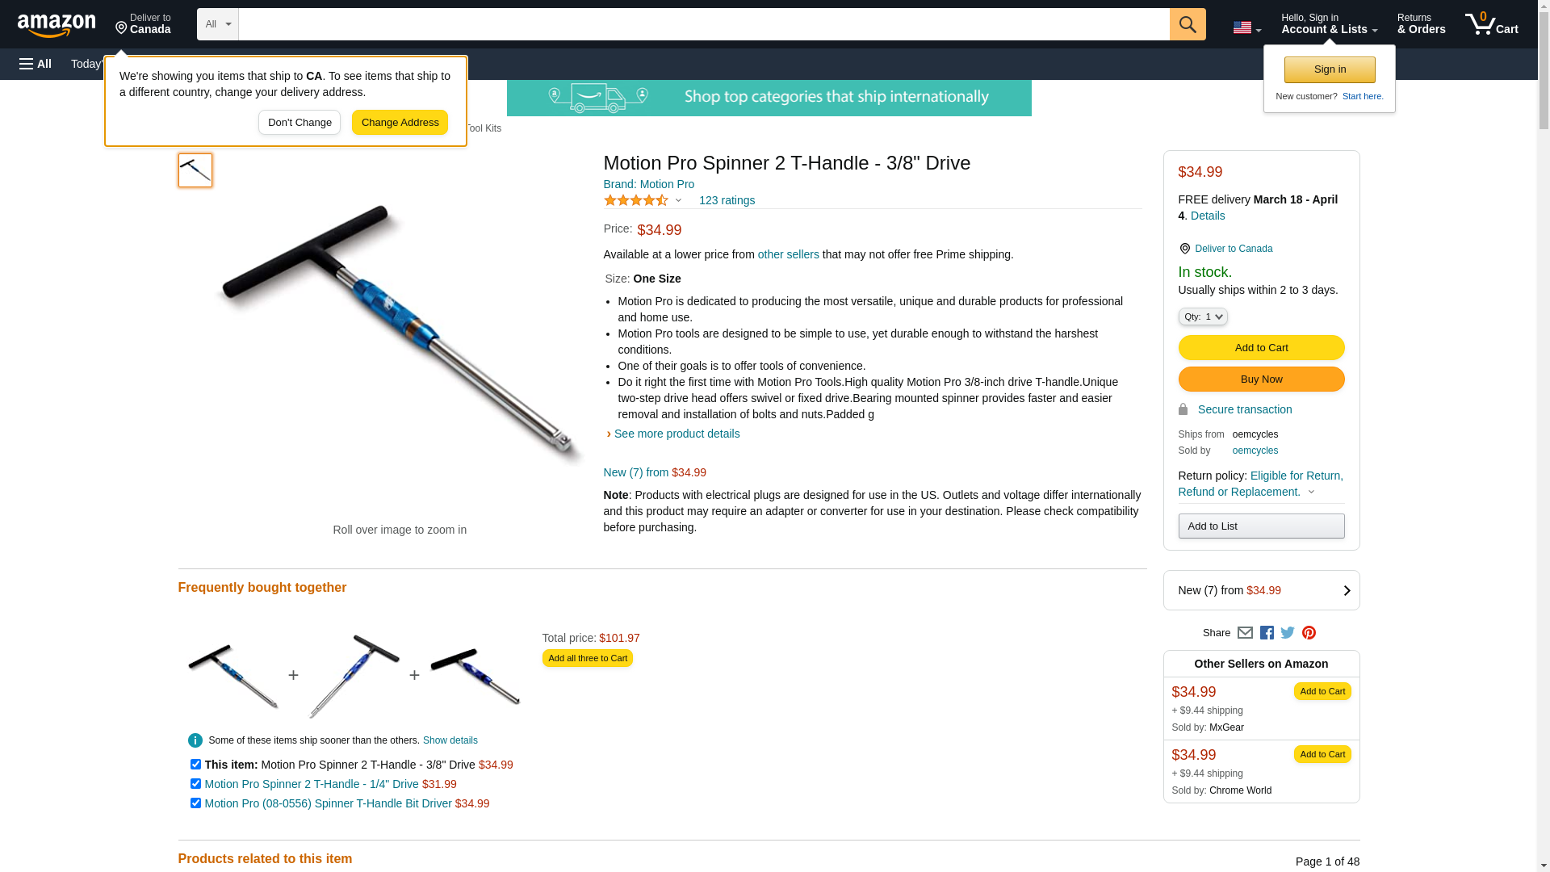
Task: Share on Facebook icon
Action: coord(1267,633)
